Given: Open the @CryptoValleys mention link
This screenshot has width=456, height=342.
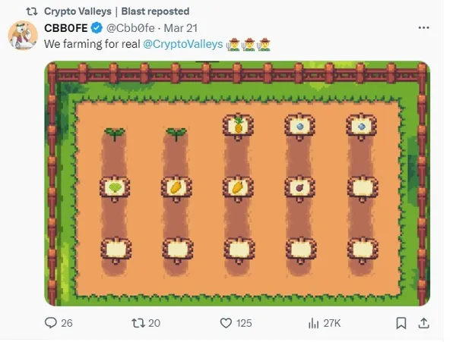Looking at the screenshot, I should (183, 44).
